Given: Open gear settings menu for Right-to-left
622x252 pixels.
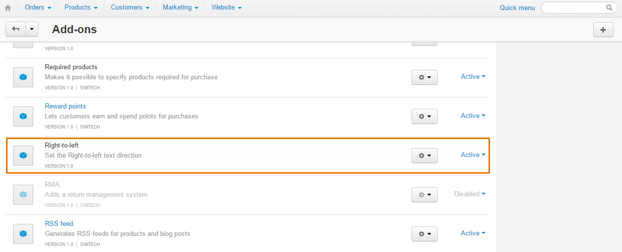Looking at the screenshot, I should 425,156.
